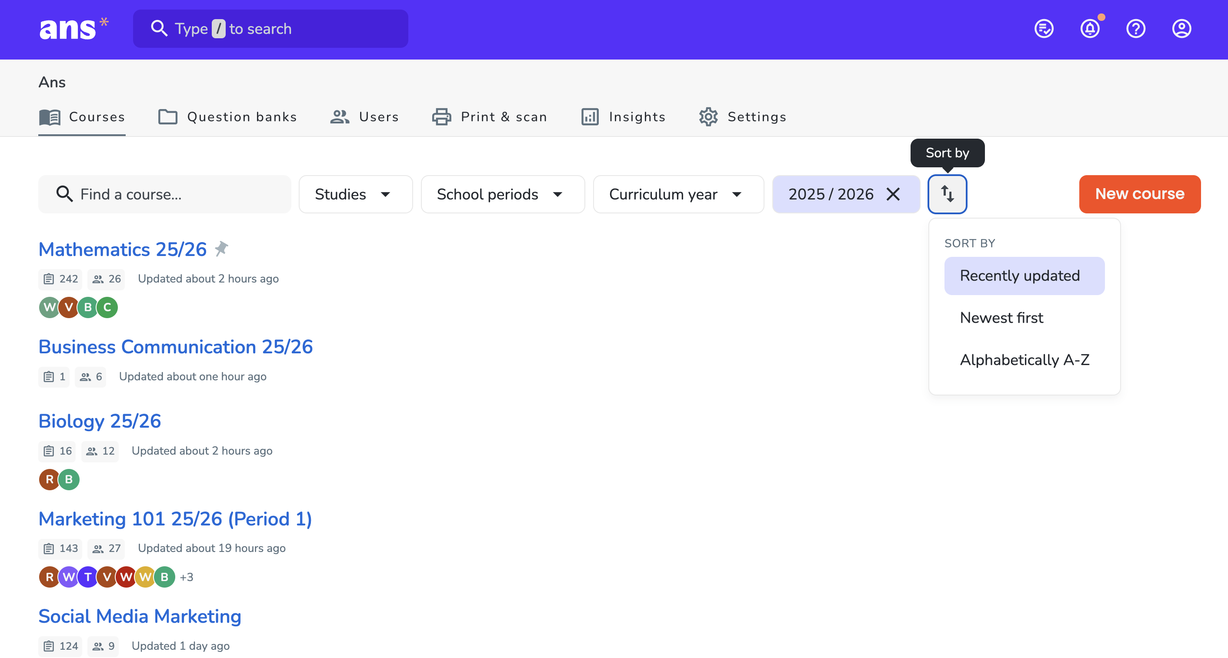1228x658 pixels.
Task: Switch to the Courses tab
Action: click(x=82, y=117)
